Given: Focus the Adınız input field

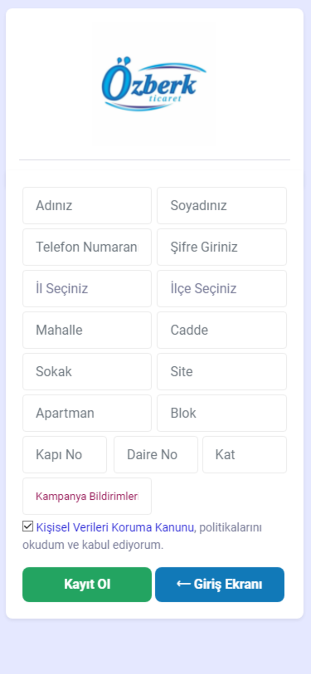Looking at the screenshot, I should coord(87,206).
